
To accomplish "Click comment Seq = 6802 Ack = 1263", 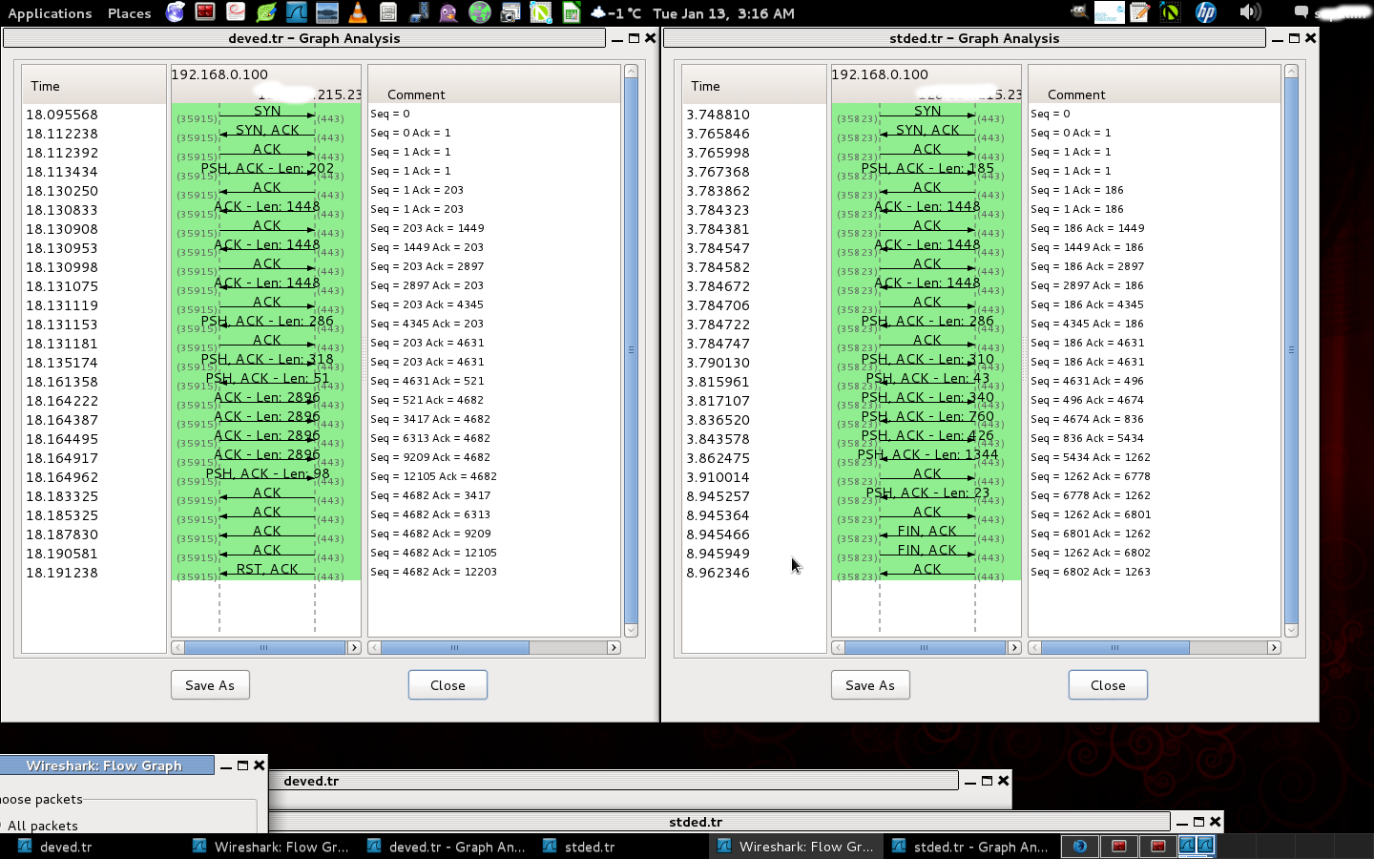I will coord(1091,572).
